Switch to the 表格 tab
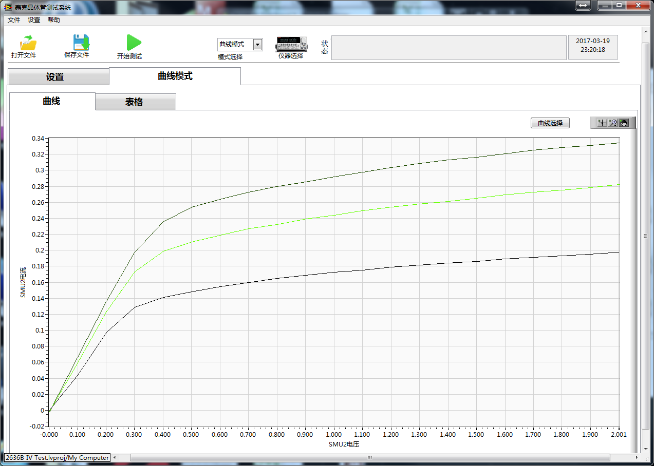This screenshot has width=654, height=466. coord(134,102)
